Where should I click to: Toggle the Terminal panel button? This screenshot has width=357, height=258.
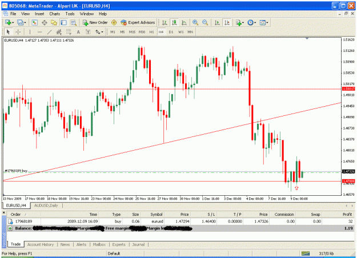point(63,22)
